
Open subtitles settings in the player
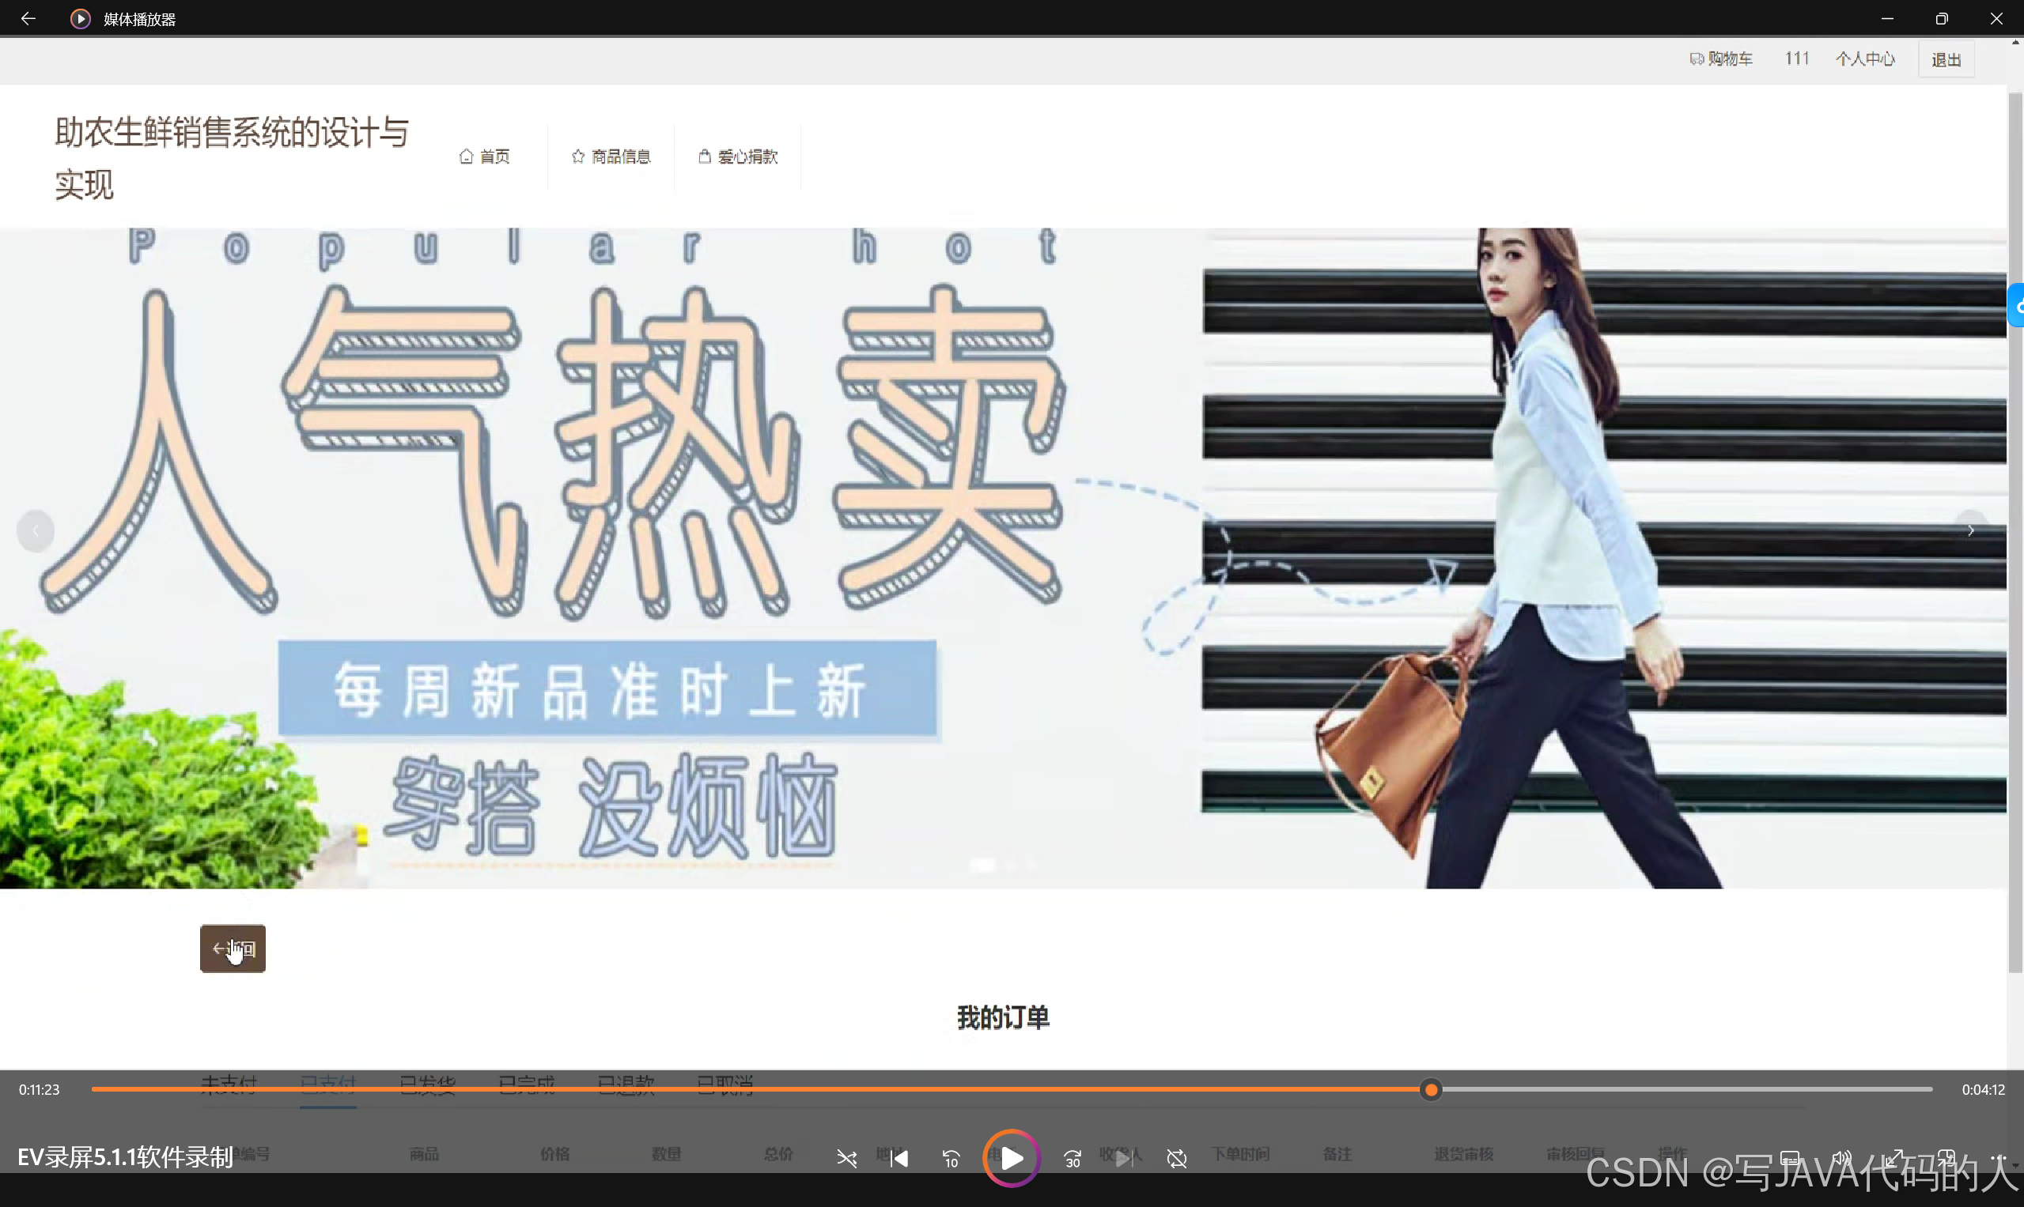coord(1790,1158)
